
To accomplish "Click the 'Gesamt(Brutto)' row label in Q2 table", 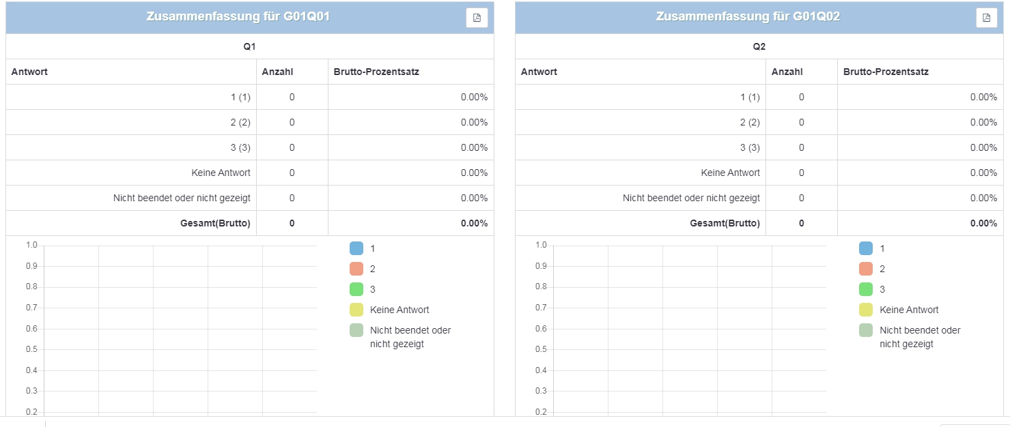I will (x=725, y=223).
